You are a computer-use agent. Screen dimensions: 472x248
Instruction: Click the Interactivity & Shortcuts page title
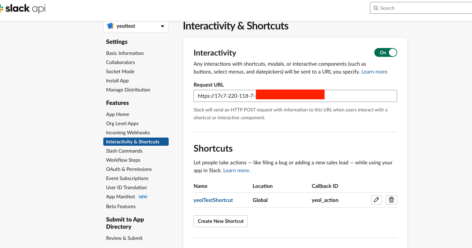(x=236, y=26)
